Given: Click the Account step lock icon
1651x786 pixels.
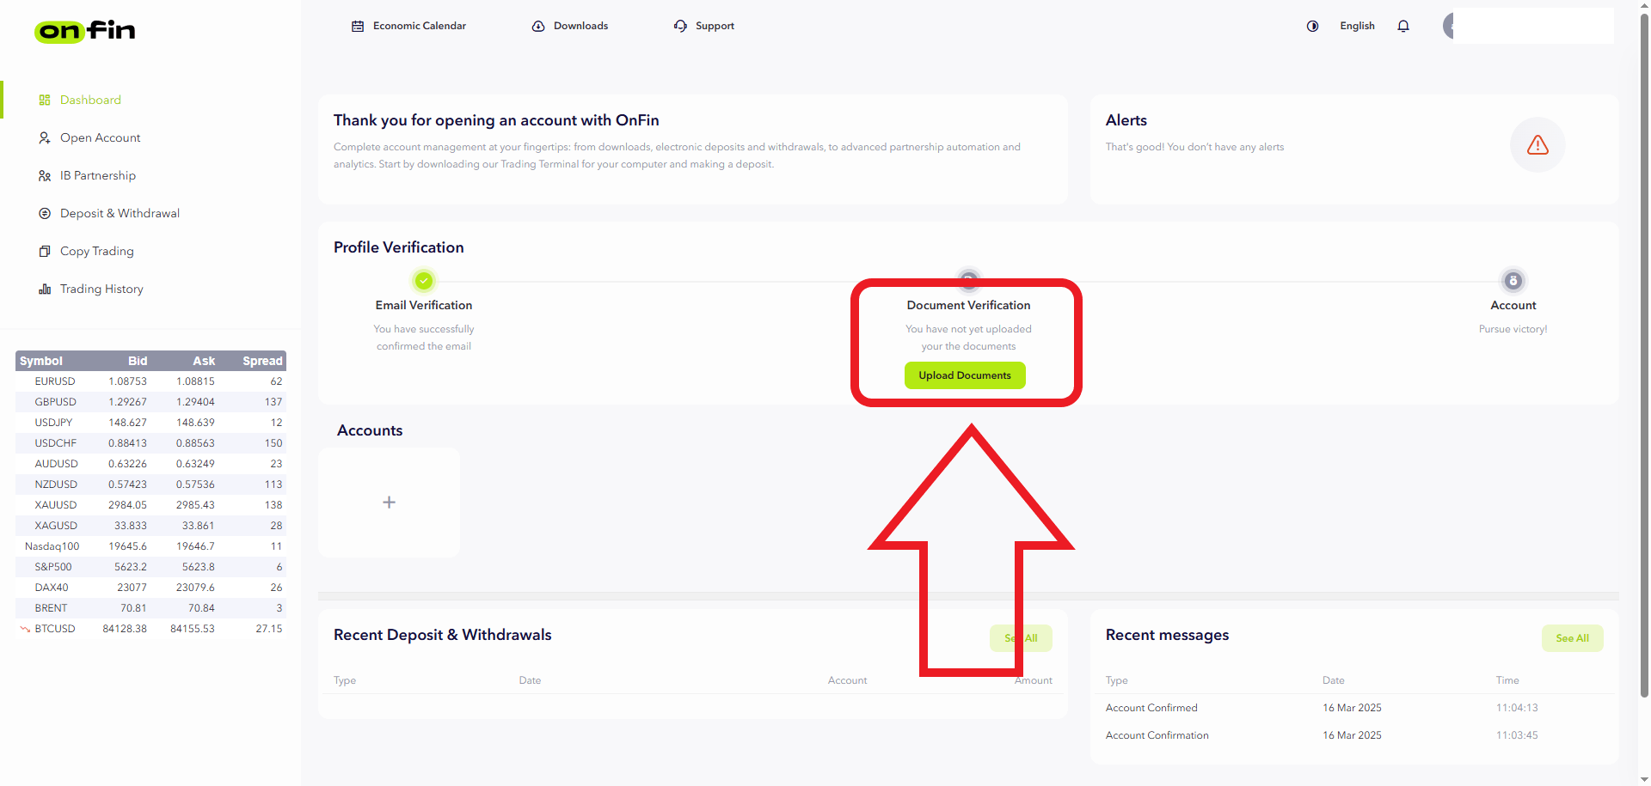Looking at the screenshot, I should (1513, 281).
